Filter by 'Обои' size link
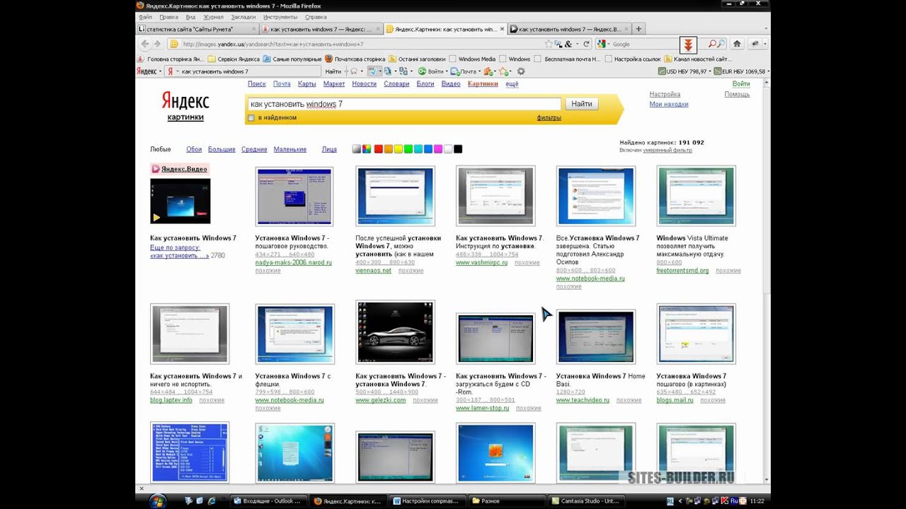The height and width of the screenshot is (509, 906). [x=194, y=149]
